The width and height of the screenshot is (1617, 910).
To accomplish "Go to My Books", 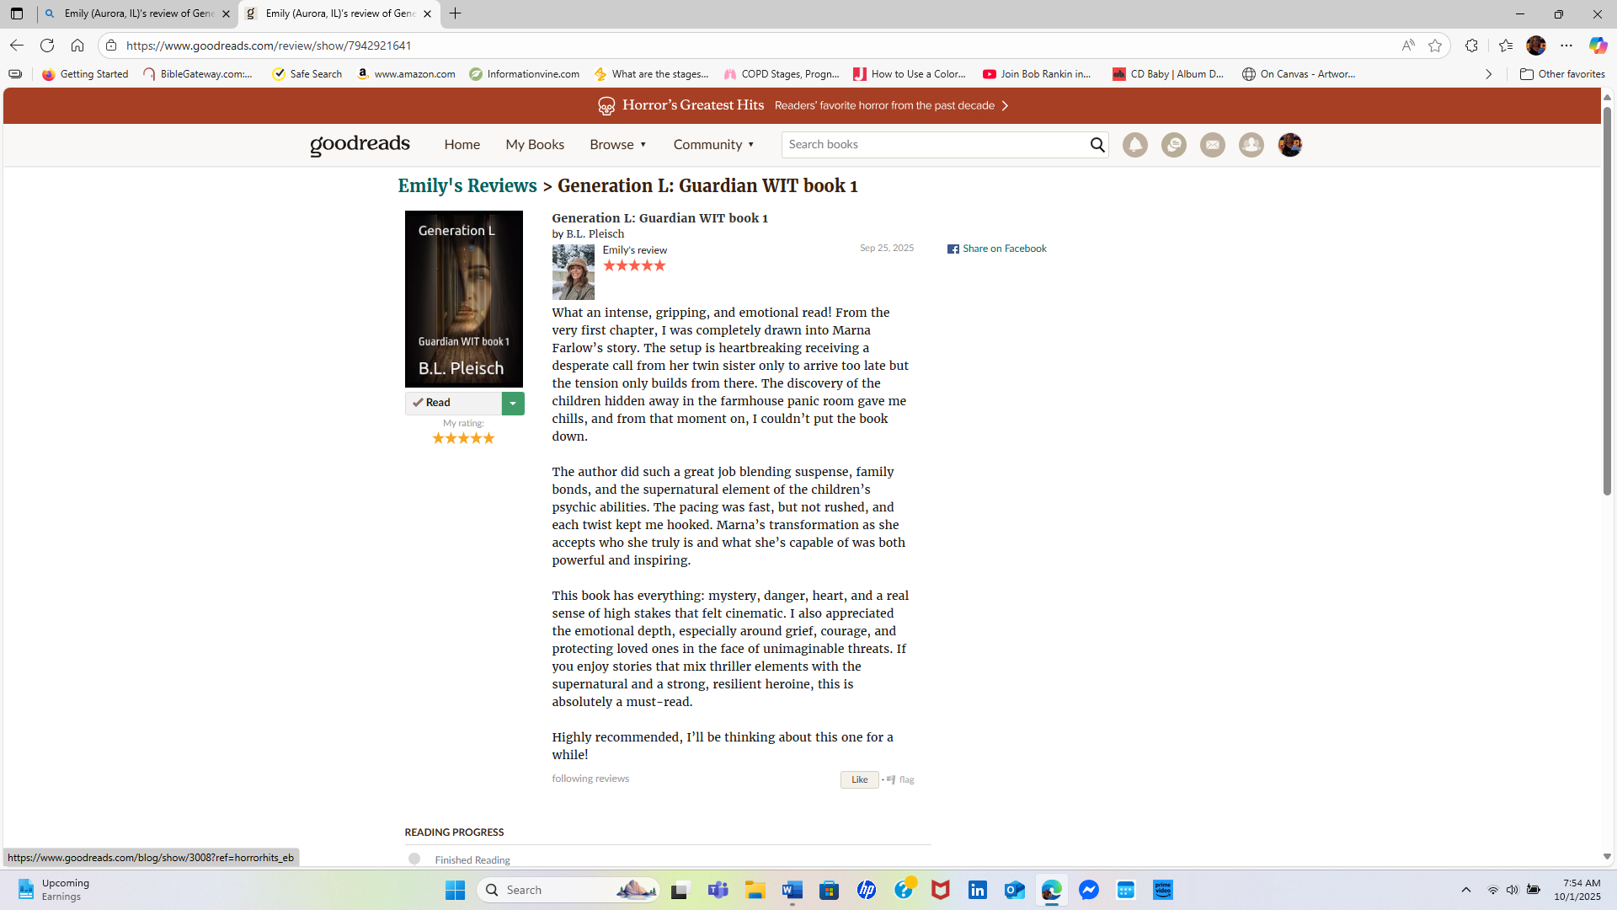I will tap(535, 145).
